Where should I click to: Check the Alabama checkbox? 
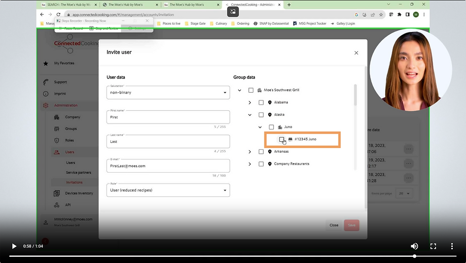(261, 103)
